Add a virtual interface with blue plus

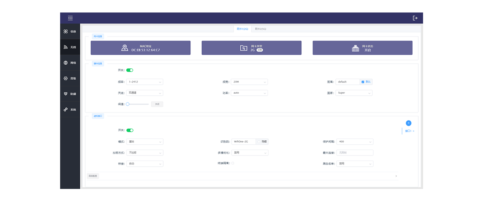[408, 123]
